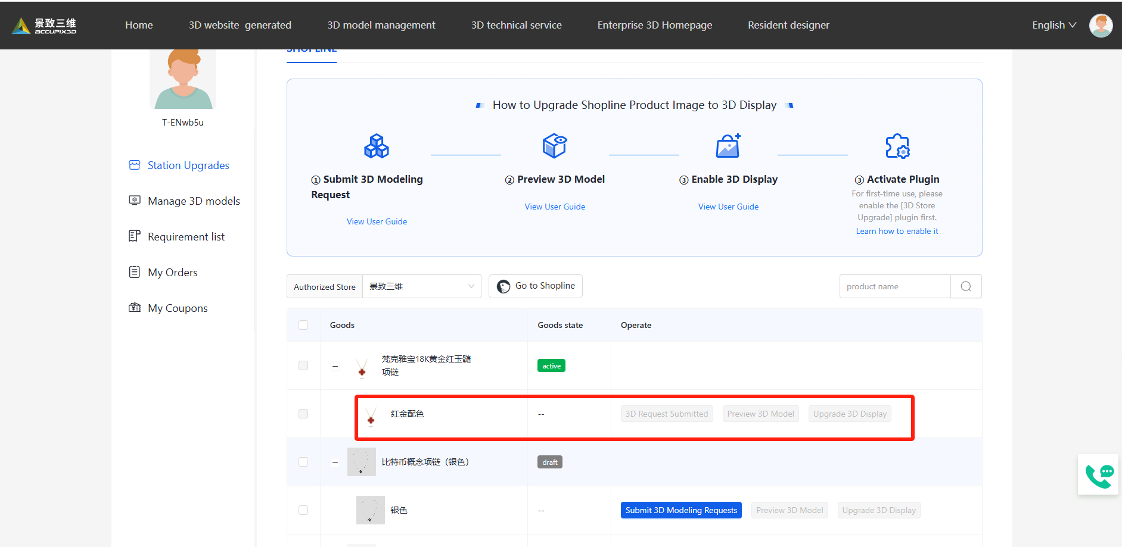The height and width of the screenshot is (547, 1122).
Task: Click the Goods state column header
Action: click(560, 325)
